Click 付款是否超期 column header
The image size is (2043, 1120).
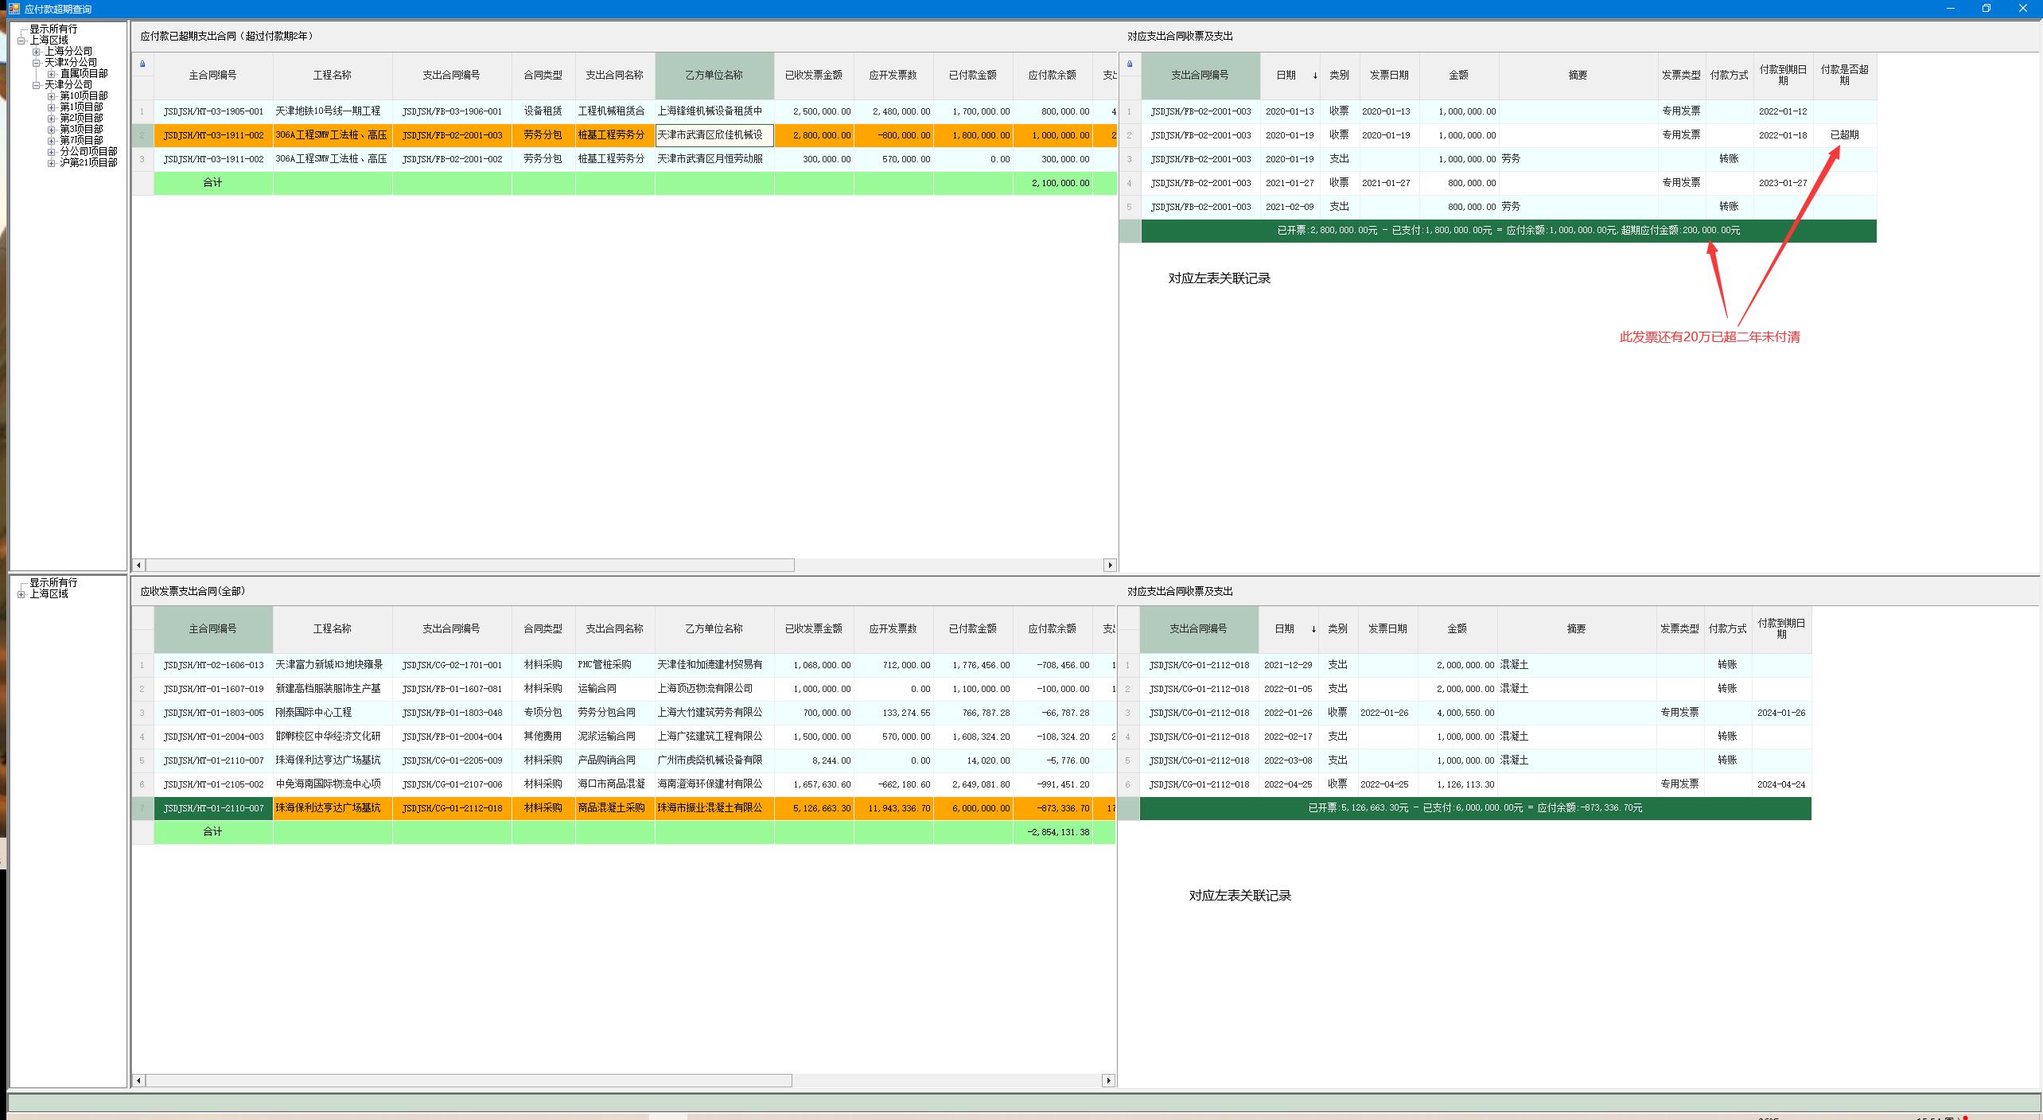tap(1845, 76)
